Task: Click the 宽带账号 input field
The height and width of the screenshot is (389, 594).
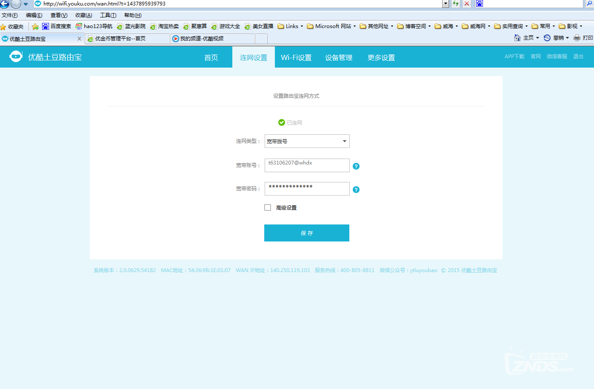Action: click(x=307, y=165)
